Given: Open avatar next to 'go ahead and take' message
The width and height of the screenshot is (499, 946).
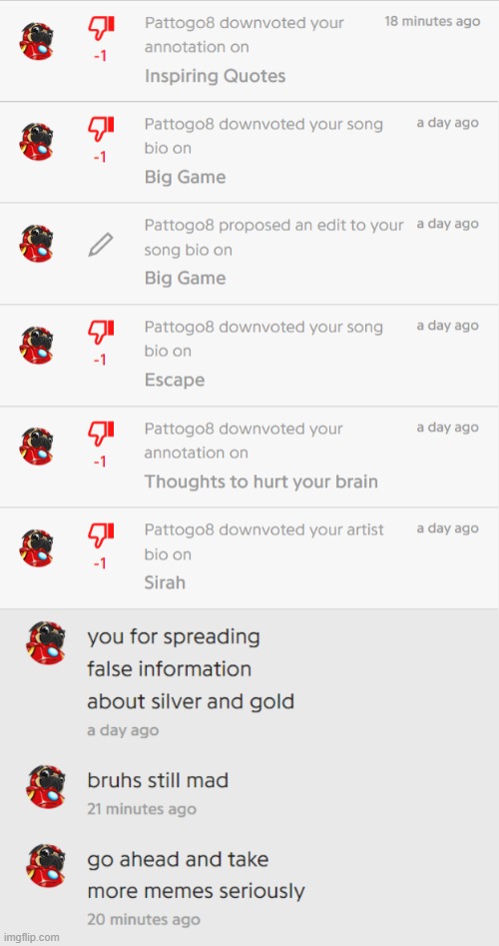Looking at the screenshot, I should point(45,865).
